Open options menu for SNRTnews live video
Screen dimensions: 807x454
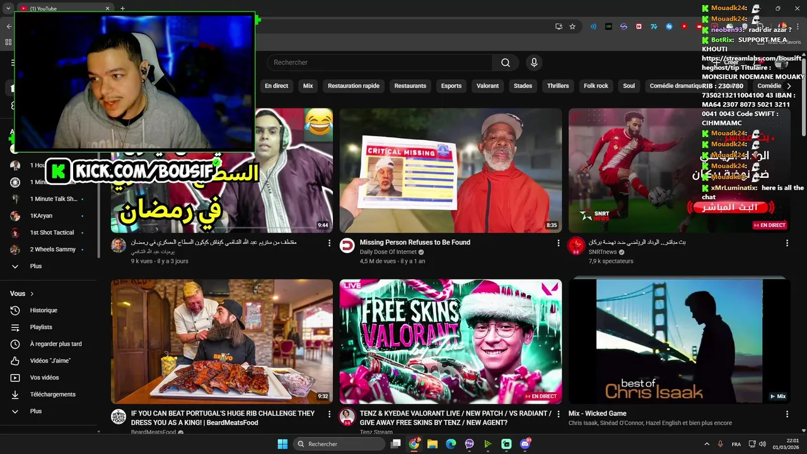[x=787, y=243]
